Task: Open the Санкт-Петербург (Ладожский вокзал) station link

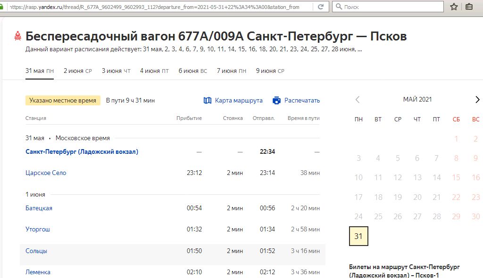Action: (x=82, y=152)
